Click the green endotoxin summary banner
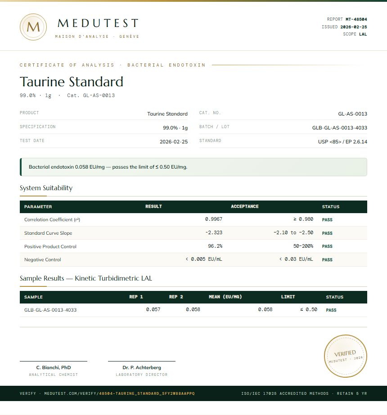Viewport: 387px width, 415px height. 193,167
